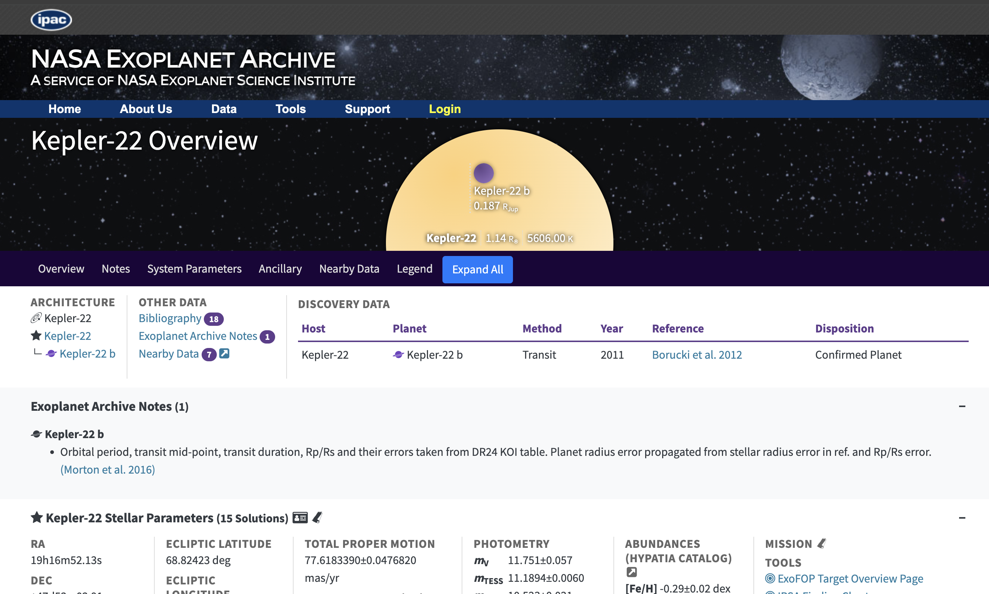Screen dimensions: 989x594
Task: Click the telescope icon next to Mission
Action: (x=821, y=543)
